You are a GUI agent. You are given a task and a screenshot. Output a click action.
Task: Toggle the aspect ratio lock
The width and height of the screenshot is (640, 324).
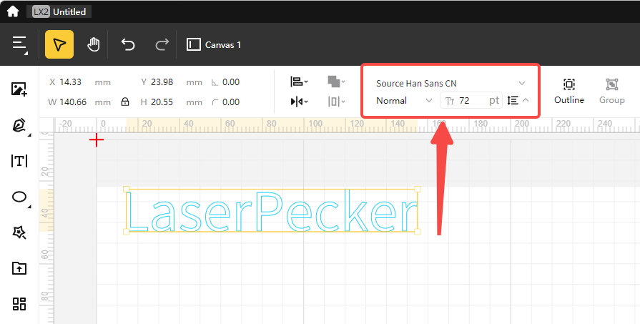(x=125, y=102)
